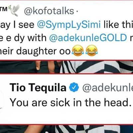Click the white dove emoji icon

pyautogui.click(x=15, y=11)
